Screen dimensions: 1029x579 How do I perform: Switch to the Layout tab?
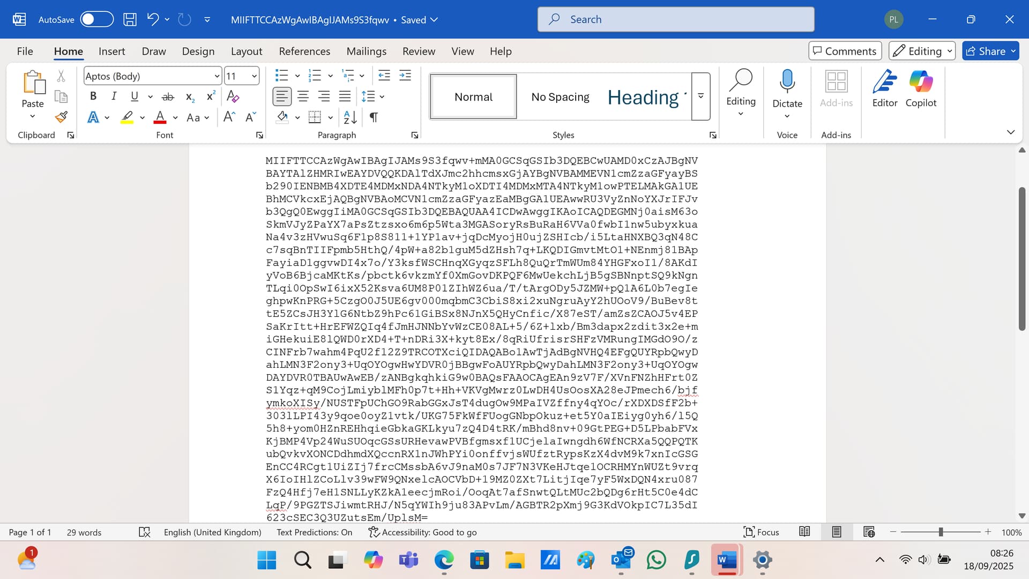coord(247,51)
